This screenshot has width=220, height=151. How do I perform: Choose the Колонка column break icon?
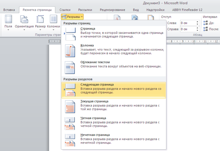70,51
